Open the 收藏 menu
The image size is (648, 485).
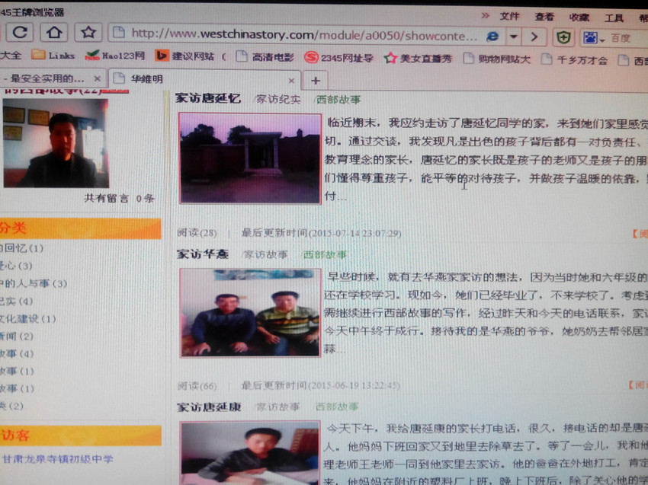(x=579, y=18)
